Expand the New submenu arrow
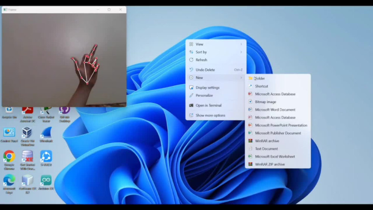Image resolution: width=373 pixels, height=210 pixels. 241,78
